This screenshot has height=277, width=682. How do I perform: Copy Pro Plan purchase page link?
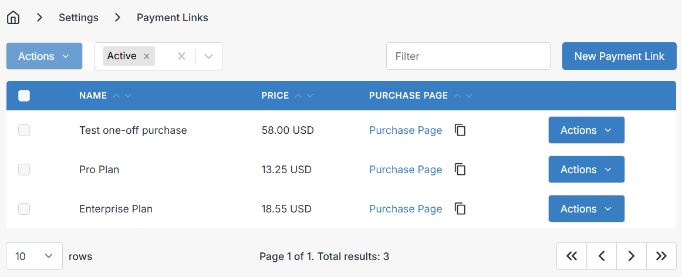tap(461, 170)
